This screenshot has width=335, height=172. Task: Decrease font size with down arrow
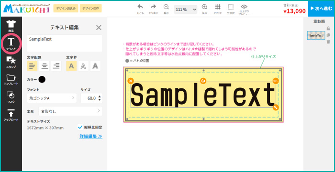(x=100, y=100)
